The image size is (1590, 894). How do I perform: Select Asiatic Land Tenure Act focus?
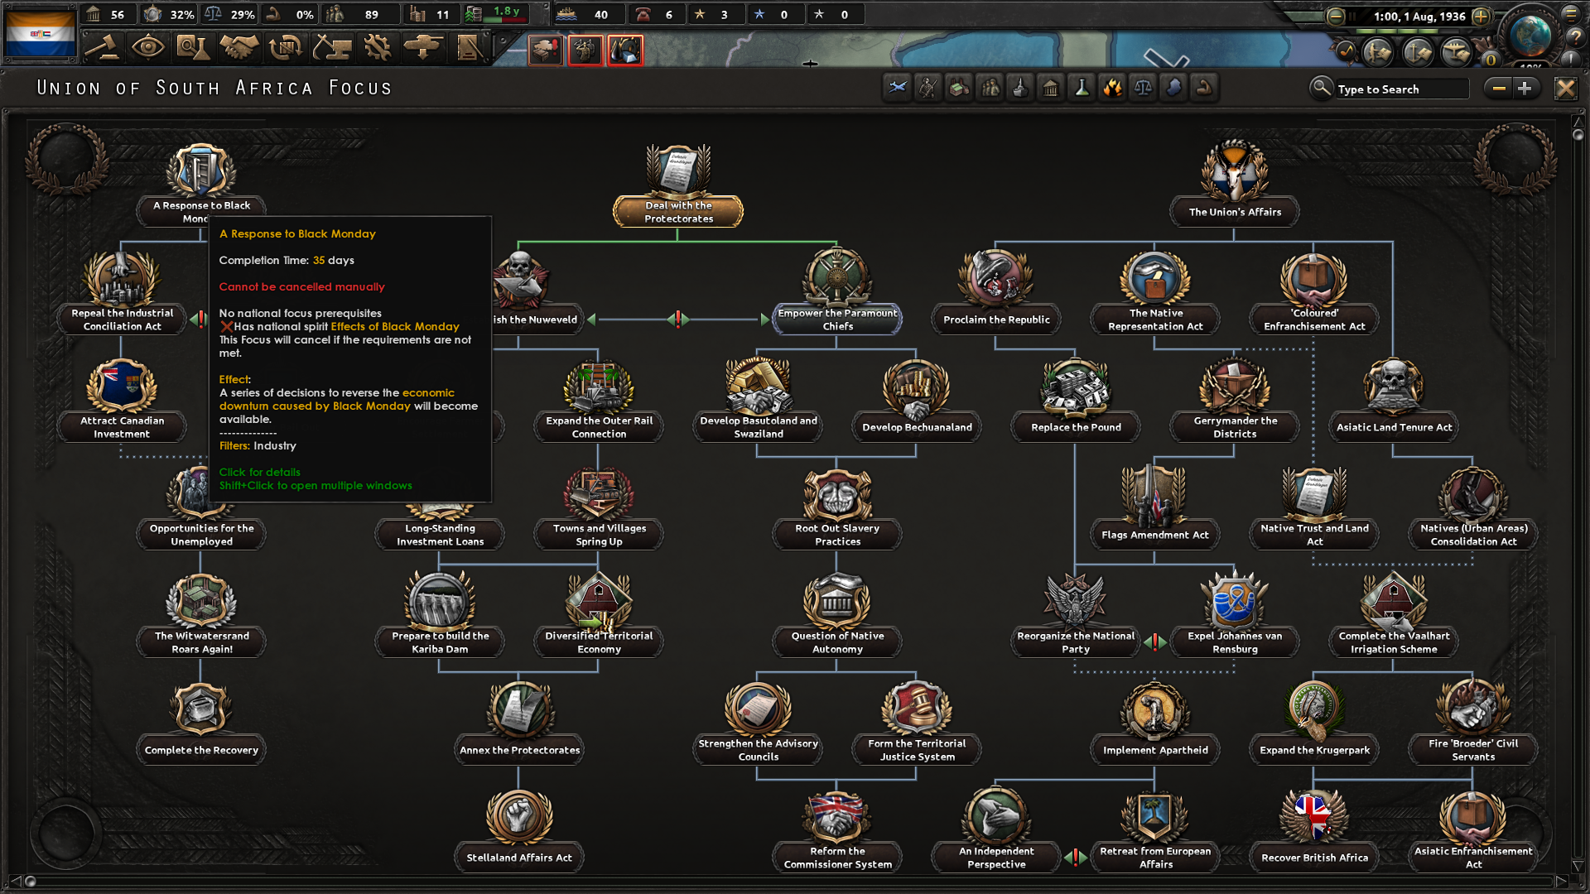1394,399
